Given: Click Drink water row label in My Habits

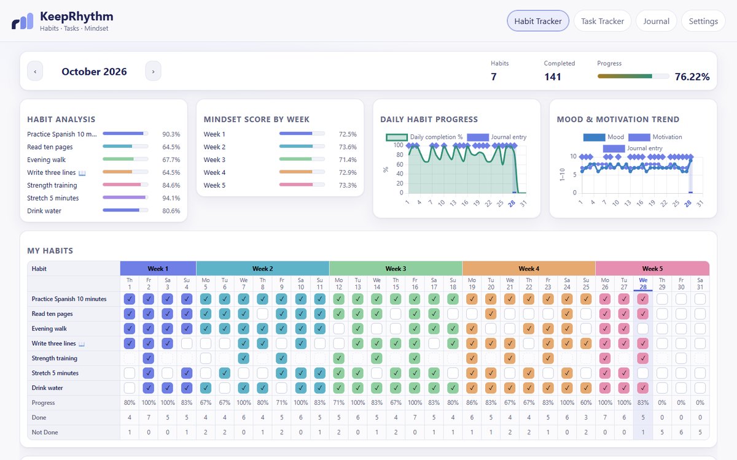Looking at the screenshot, I should pos(47,388).
